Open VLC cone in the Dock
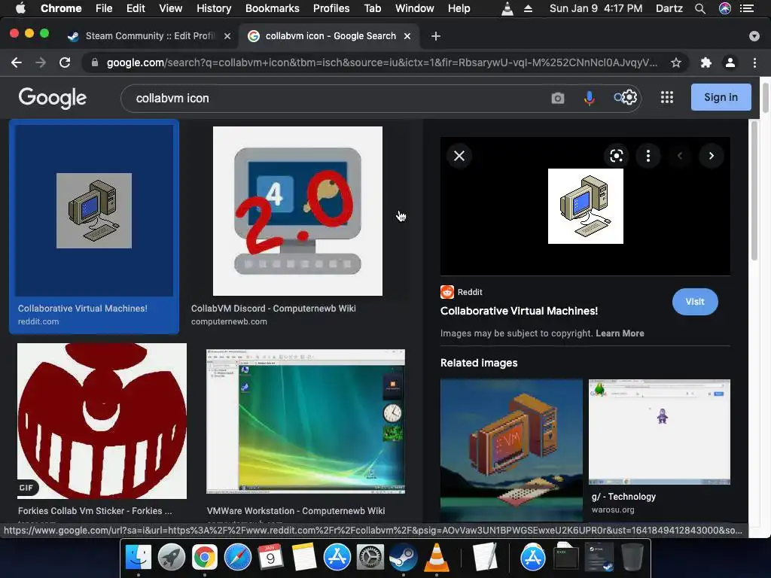 436,558
